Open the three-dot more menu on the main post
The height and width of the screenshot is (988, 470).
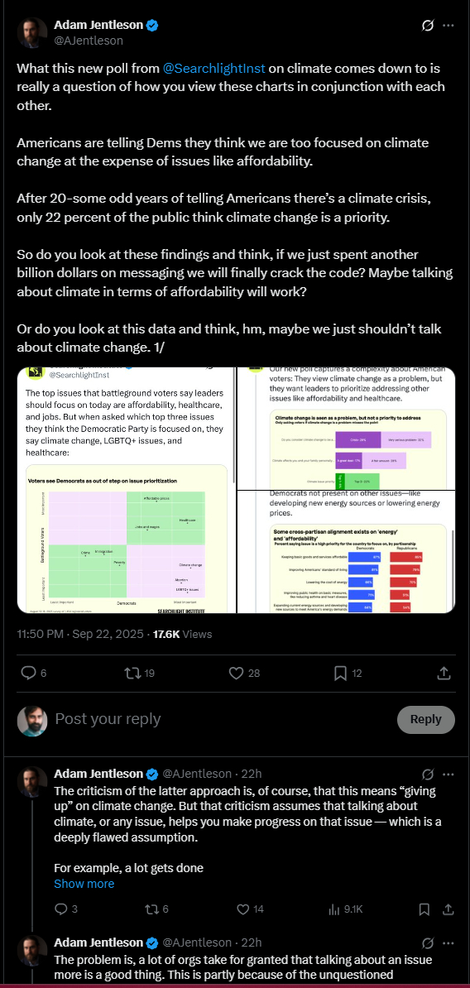pyautogui.click(x=448, y=26)
